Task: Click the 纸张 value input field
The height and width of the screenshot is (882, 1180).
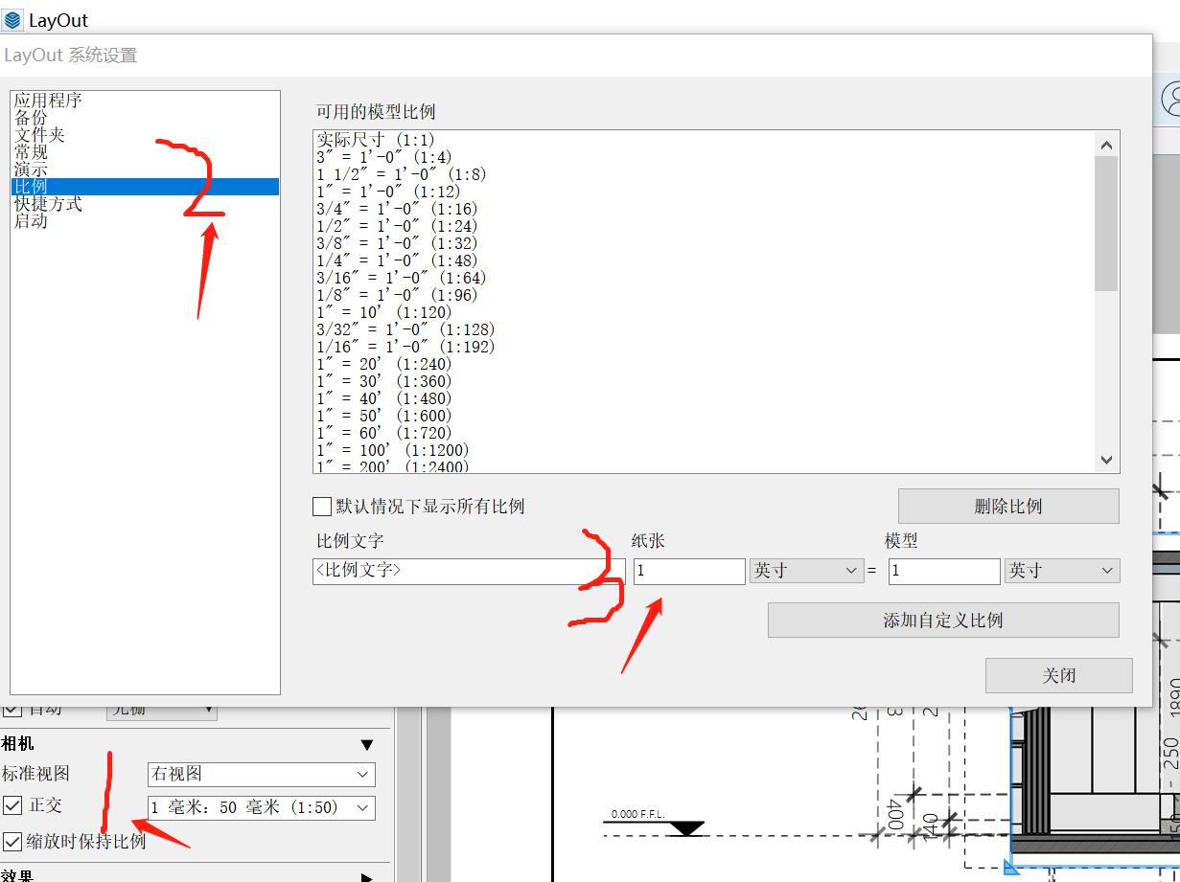Action: 689,571
